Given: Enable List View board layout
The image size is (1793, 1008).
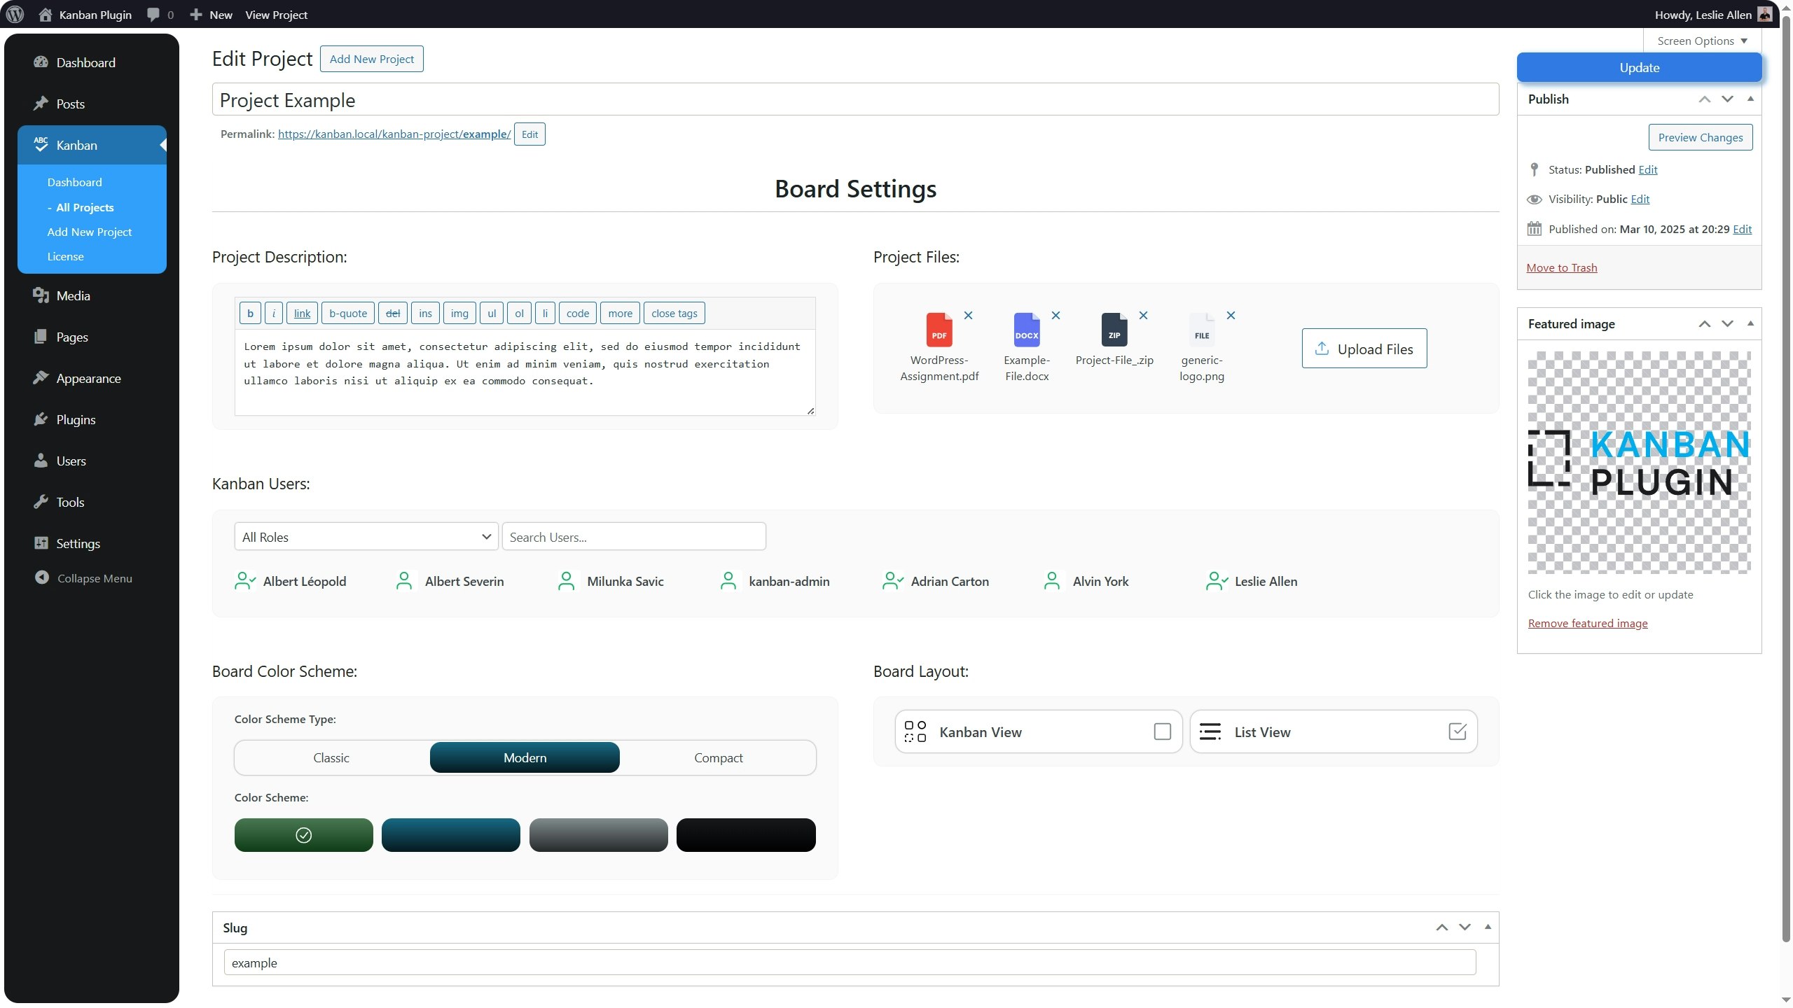Looking at the screenshot, I should click(1457, 731).
